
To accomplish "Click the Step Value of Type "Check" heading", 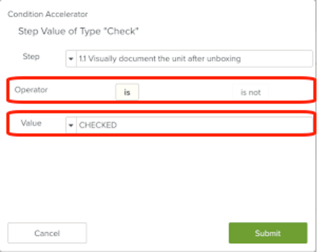I will point(78,32).
